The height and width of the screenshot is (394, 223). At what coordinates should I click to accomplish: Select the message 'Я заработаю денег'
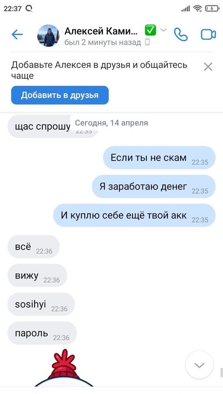[x=154, y=186]
